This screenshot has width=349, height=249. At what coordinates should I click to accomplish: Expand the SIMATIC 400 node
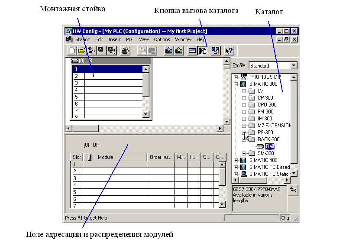236,160
